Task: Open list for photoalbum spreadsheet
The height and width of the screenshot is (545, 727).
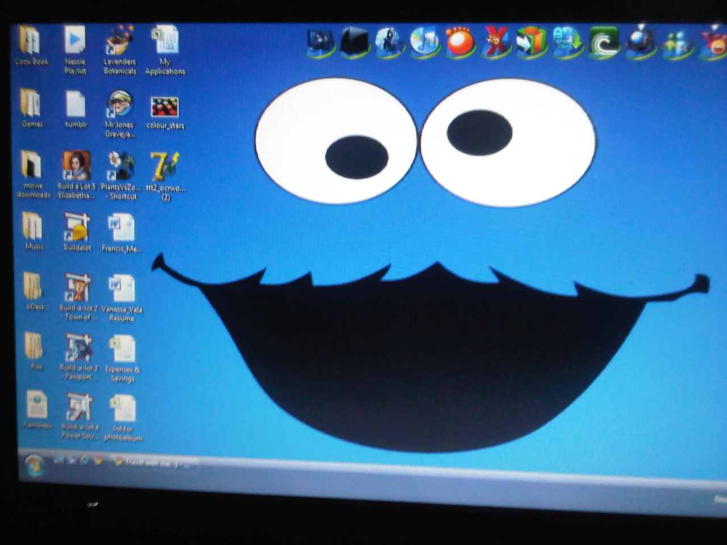Action: pos(123,418)
